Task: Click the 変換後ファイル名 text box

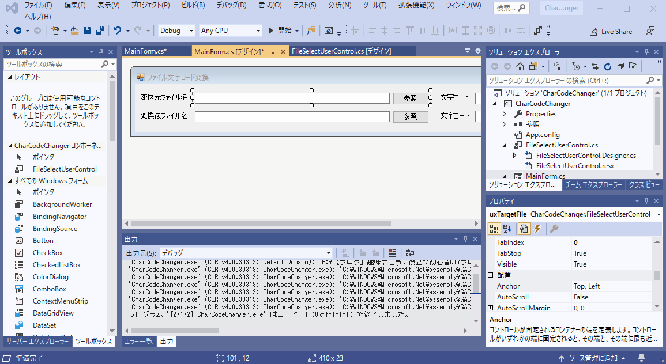Action: pyautogui.click(x=292, y=117)
